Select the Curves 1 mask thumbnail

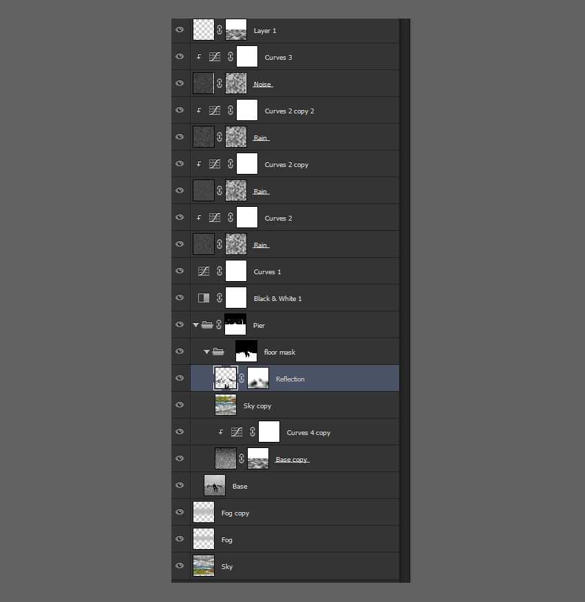(236, 271)
